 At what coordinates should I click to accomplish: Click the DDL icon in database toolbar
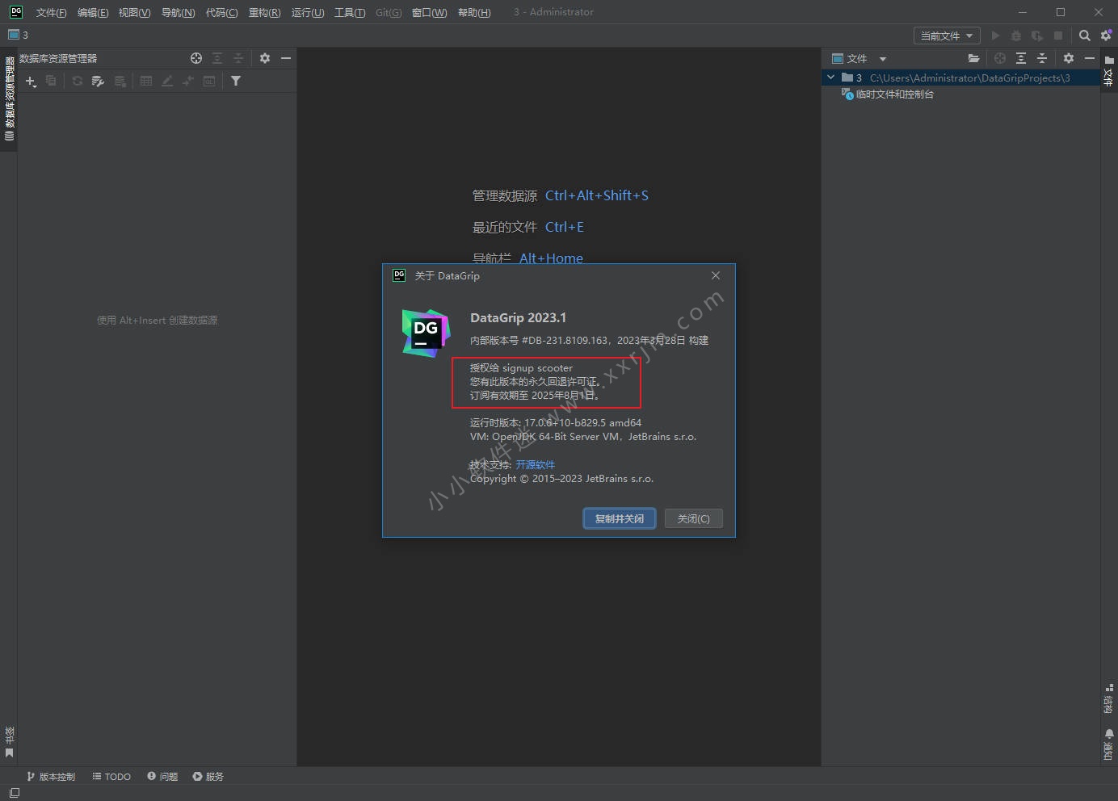tap(209, 81)
